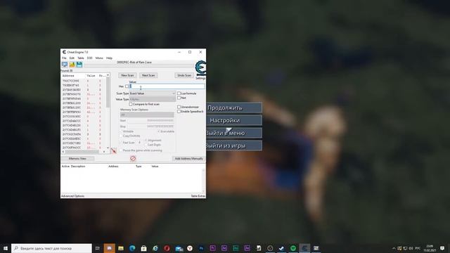Open the Help menu

pos(109,58)
